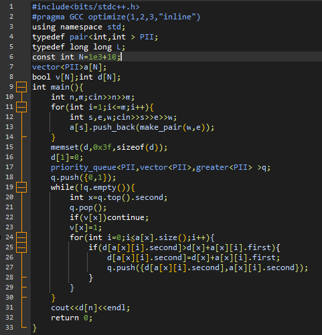The width and height of the screenshot is (322, 335).
Task: Click the const int N=1e3+10 line
Action: point(76,57)
